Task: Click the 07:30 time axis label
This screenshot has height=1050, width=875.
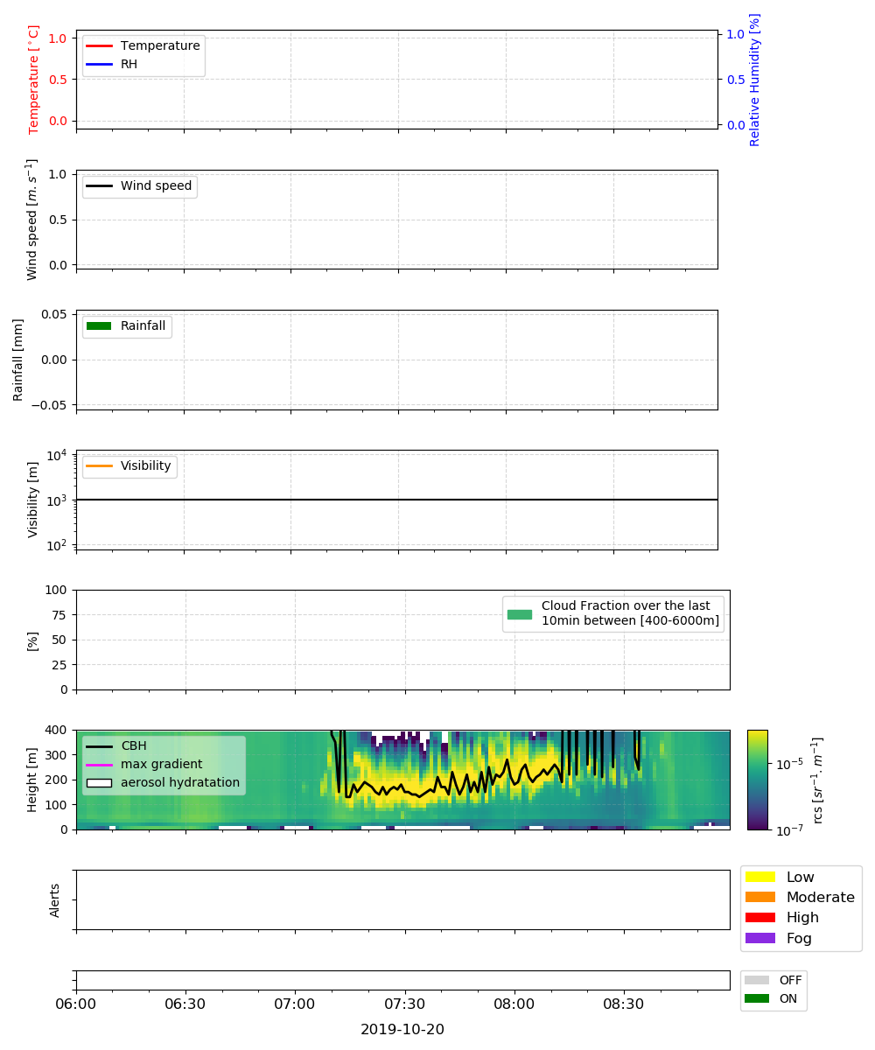Action: [x=404, y=1003]
